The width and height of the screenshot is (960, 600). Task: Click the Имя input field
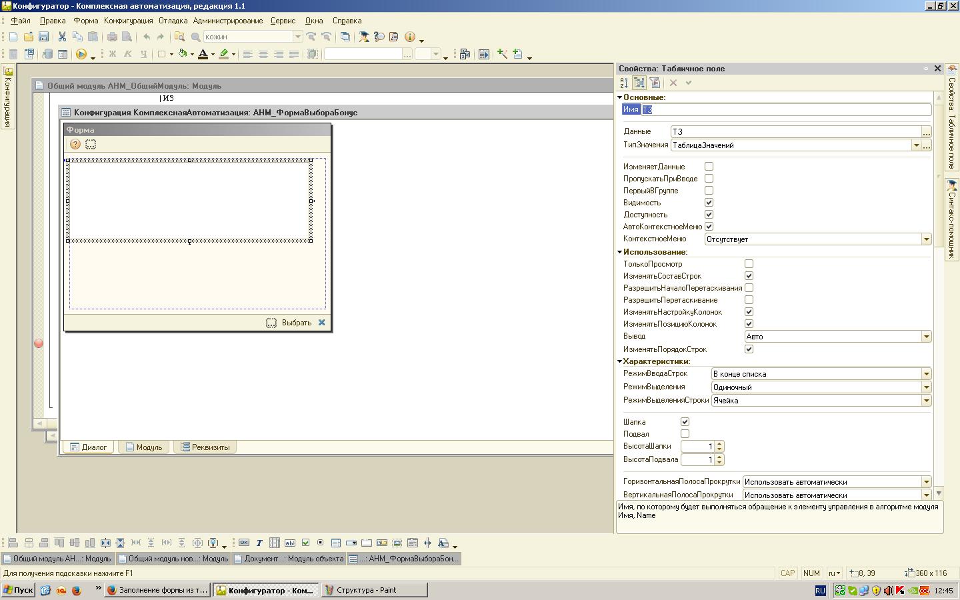[785, 109]
